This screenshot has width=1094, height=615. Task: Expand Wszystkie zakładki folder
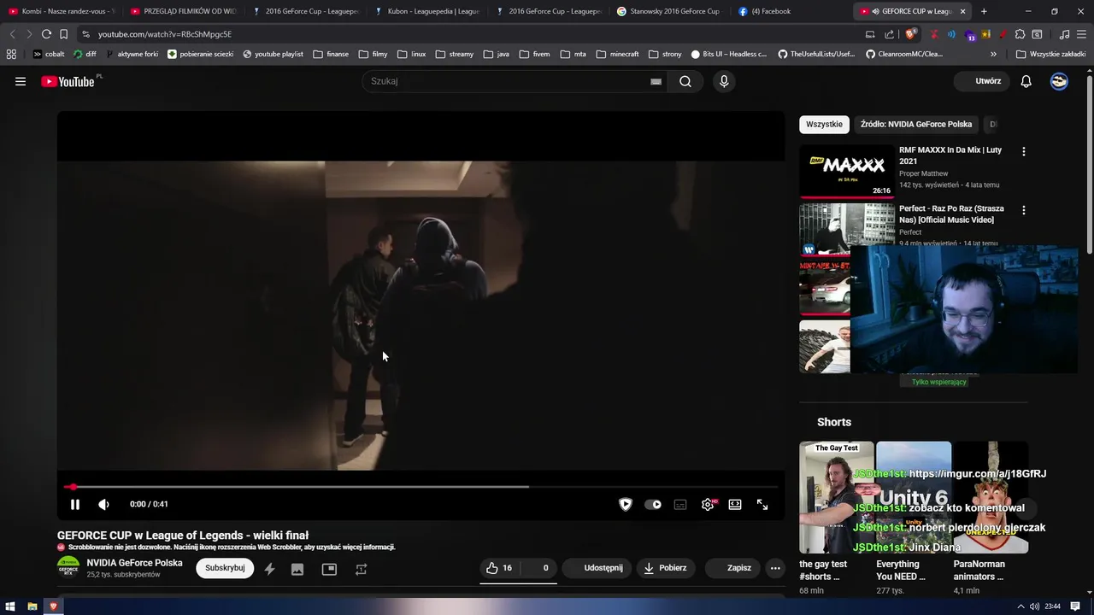click(1050, 54)
